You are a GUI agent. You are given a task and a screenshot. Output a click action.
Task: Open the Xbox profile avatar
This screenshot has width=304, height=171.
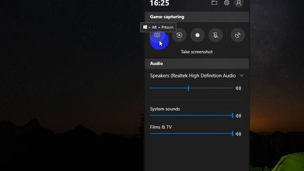coord(238,3)
